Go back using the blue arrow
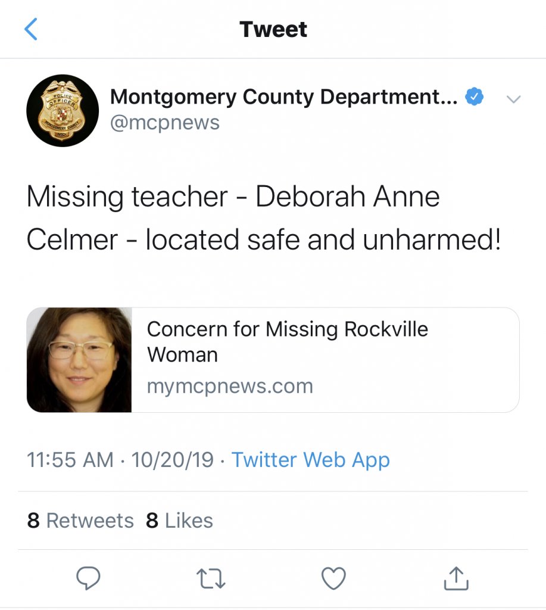Image resolution: width=546 pixels, height=610 pixels. point(32,29)
